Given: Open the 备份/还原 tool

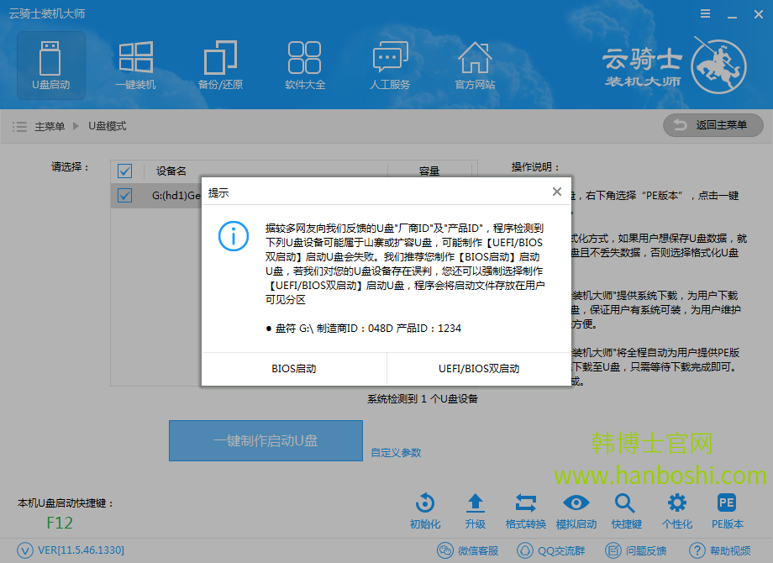Looking at the screenshot, I should [220, 66].
